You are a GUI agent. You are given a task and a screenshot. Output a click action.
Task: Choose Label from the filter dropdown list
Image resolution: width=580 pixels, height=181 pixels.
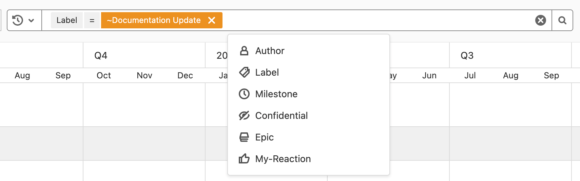pyautogui.click(x=267, y=72)
